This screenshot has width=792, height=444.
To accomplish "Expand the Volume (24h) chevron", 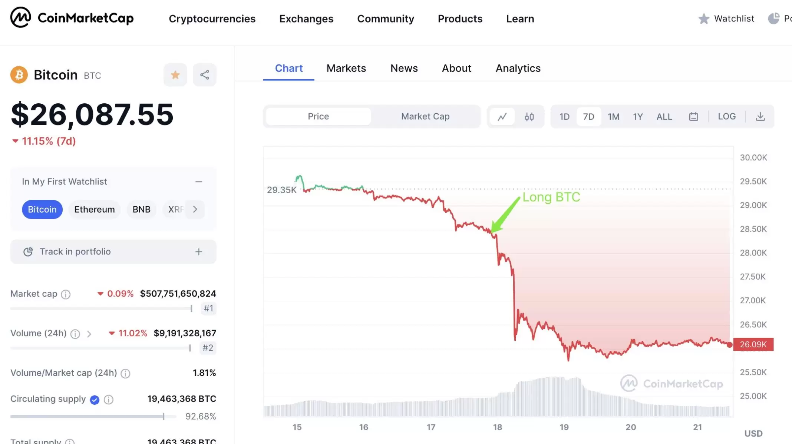I will (89, 334).
